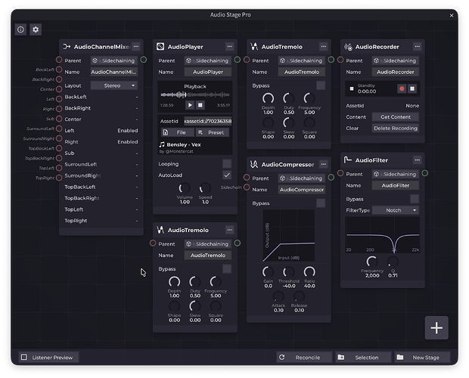Open AudioChannelMixer Parent Sidechaining selector

pyautogui.click(x=114, y=60)
